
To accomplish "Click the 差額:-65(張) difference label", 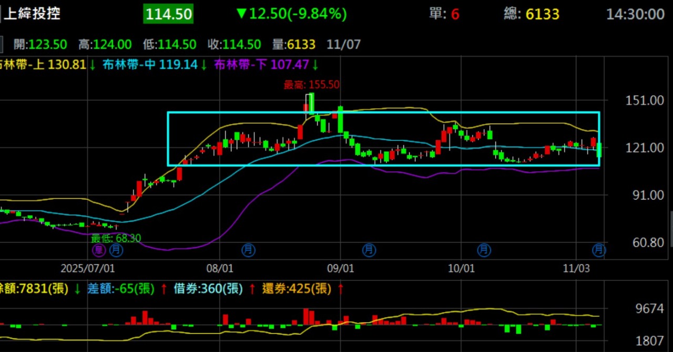I will (x=121, y=288).
